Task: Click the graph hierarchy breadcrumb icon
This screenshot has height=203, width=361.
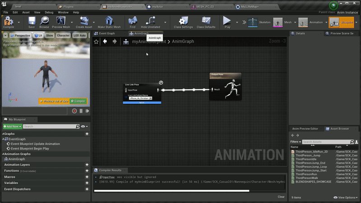Action: [126, 42]
